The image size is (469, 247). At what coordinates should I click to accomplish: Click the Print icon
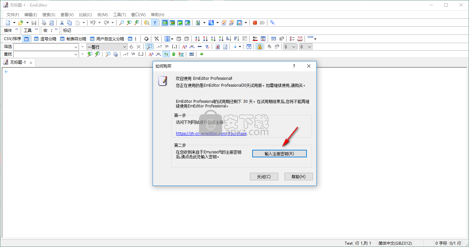[44, 23]
